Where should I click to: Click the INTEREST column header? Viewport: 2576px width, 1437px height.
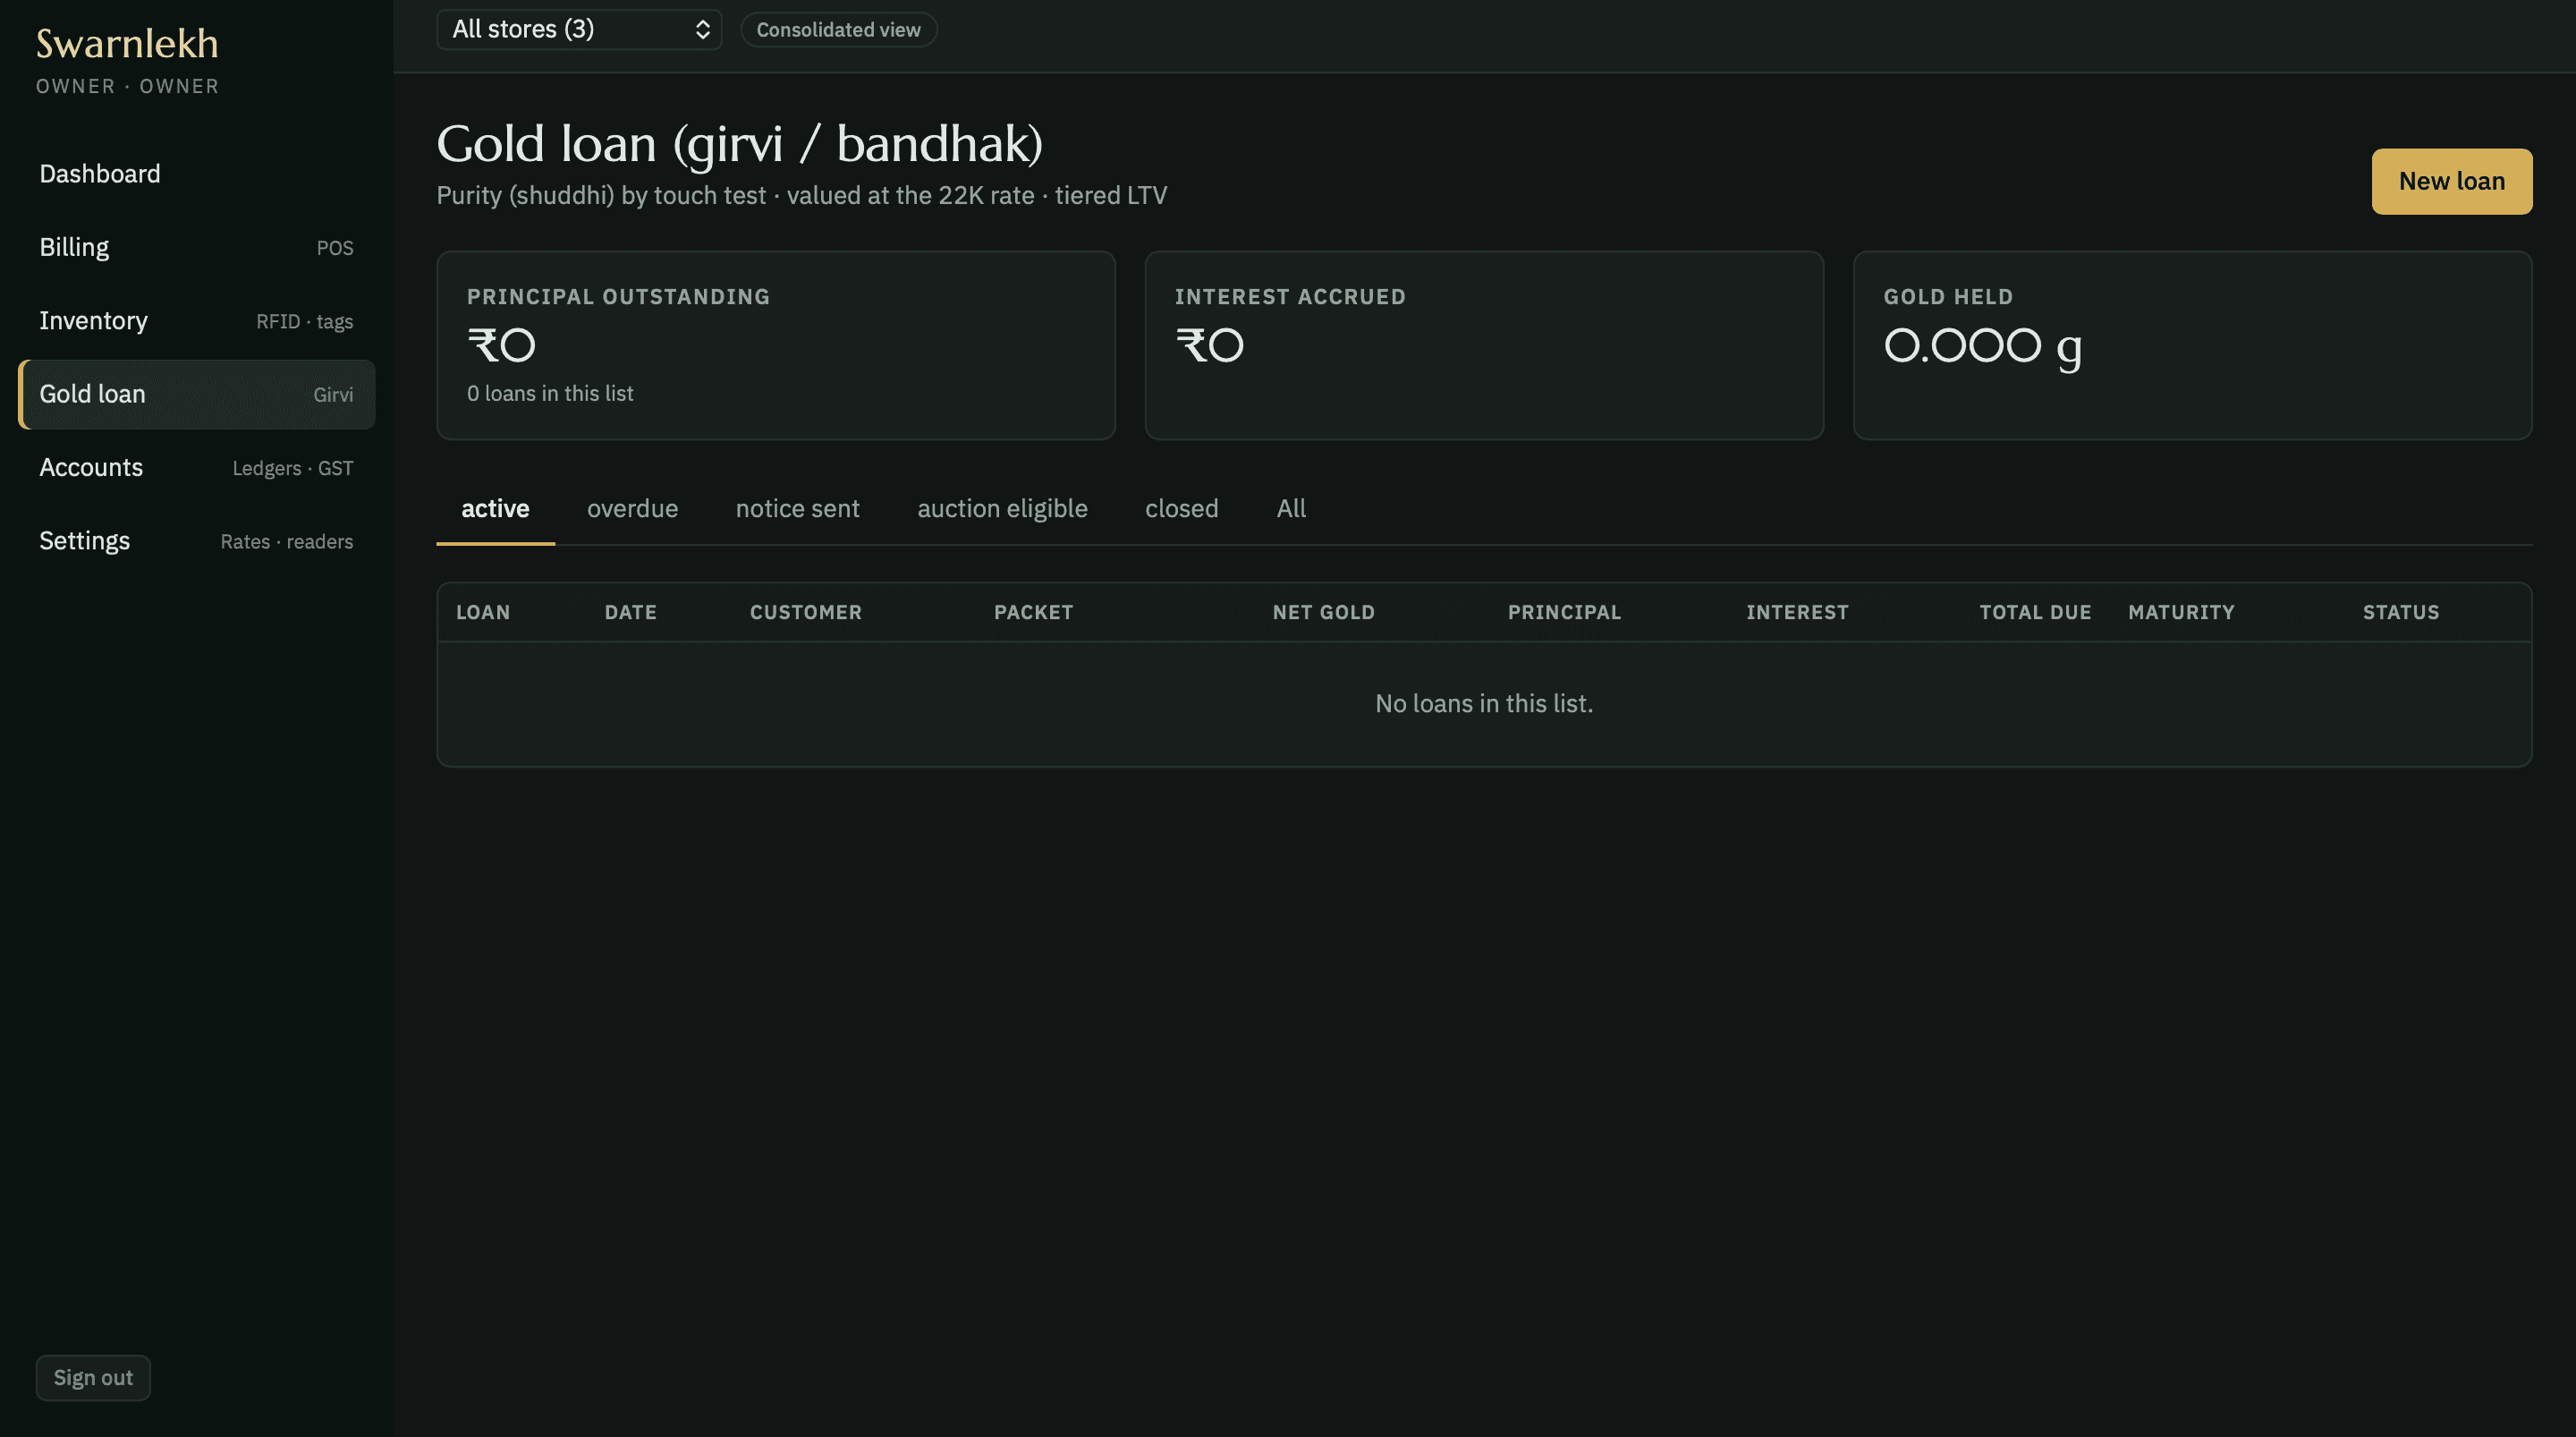[1797, 612]
